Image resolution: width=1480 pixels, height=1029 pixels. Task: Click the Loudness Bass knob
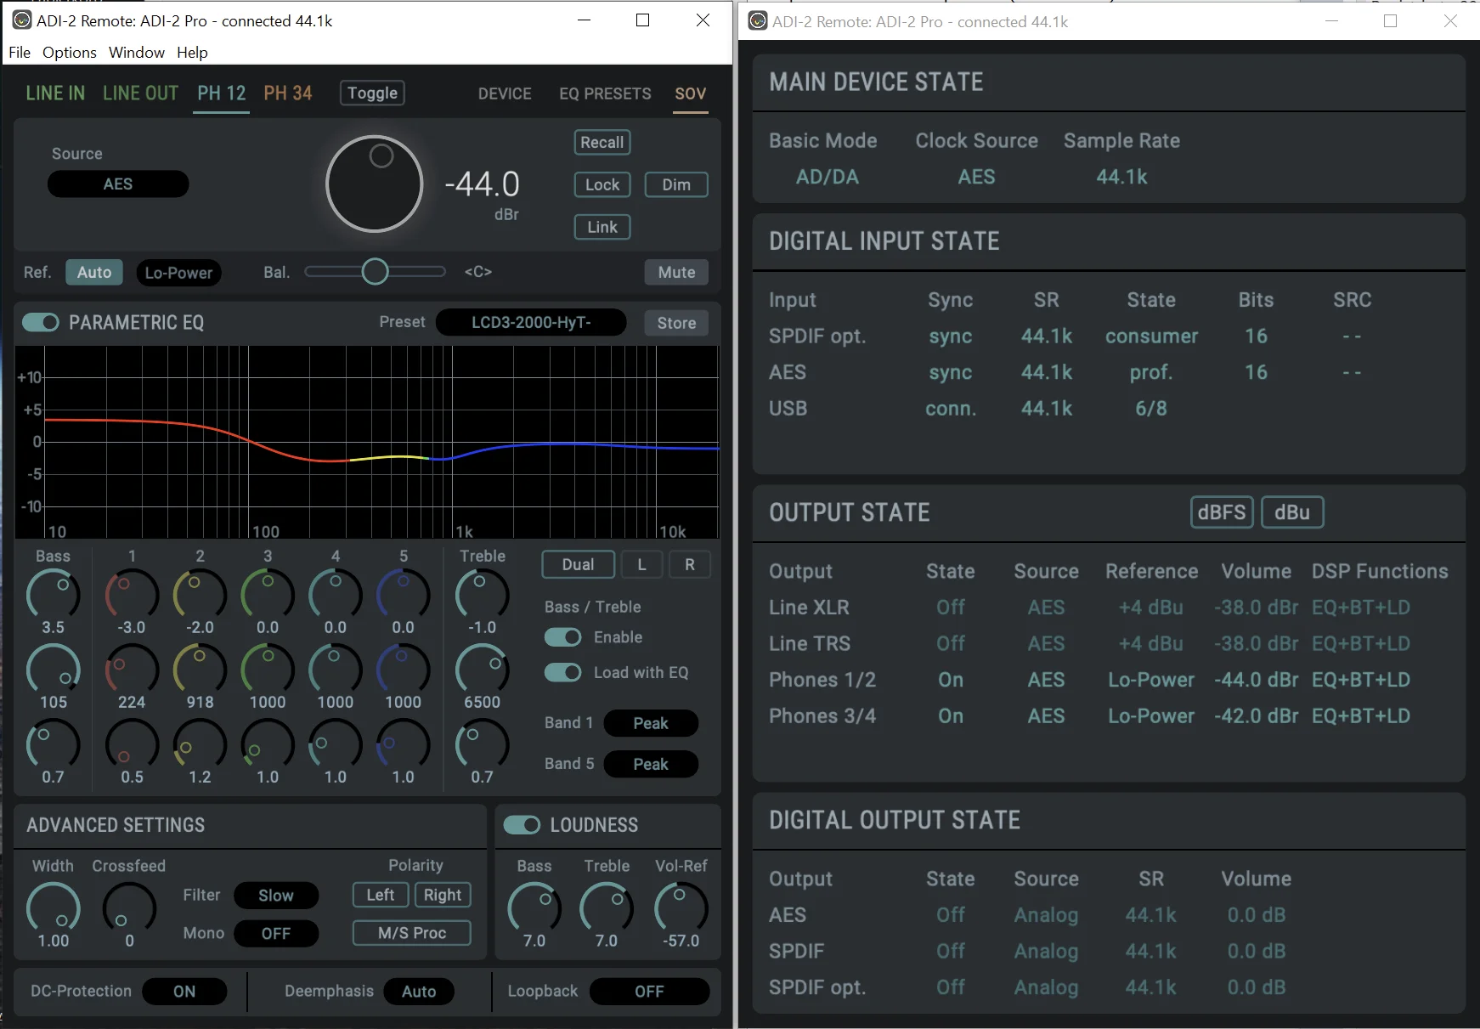point(534,907)
